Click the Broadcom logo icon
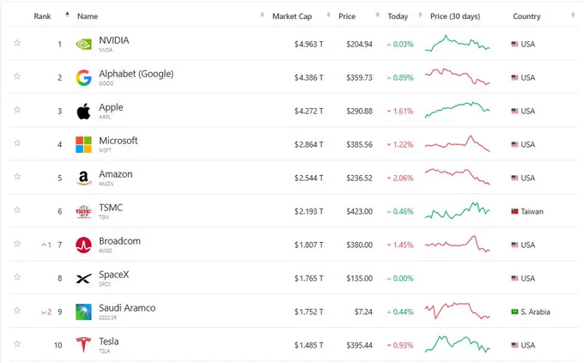Viewport: 584px width, 363px height. coord(83,245)
